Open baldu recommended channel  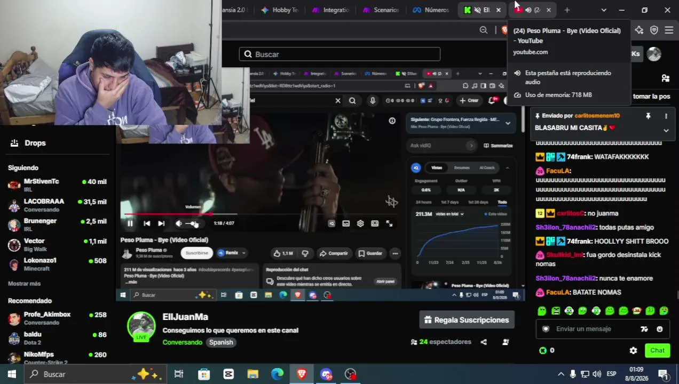click(58, 338)
